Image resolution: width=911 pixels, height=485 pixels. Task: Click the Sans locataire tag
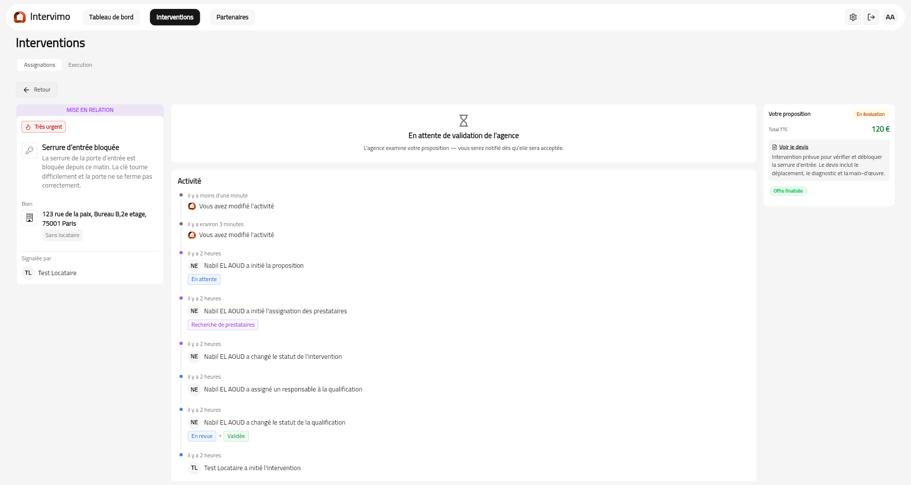click(x=62, y=235)
